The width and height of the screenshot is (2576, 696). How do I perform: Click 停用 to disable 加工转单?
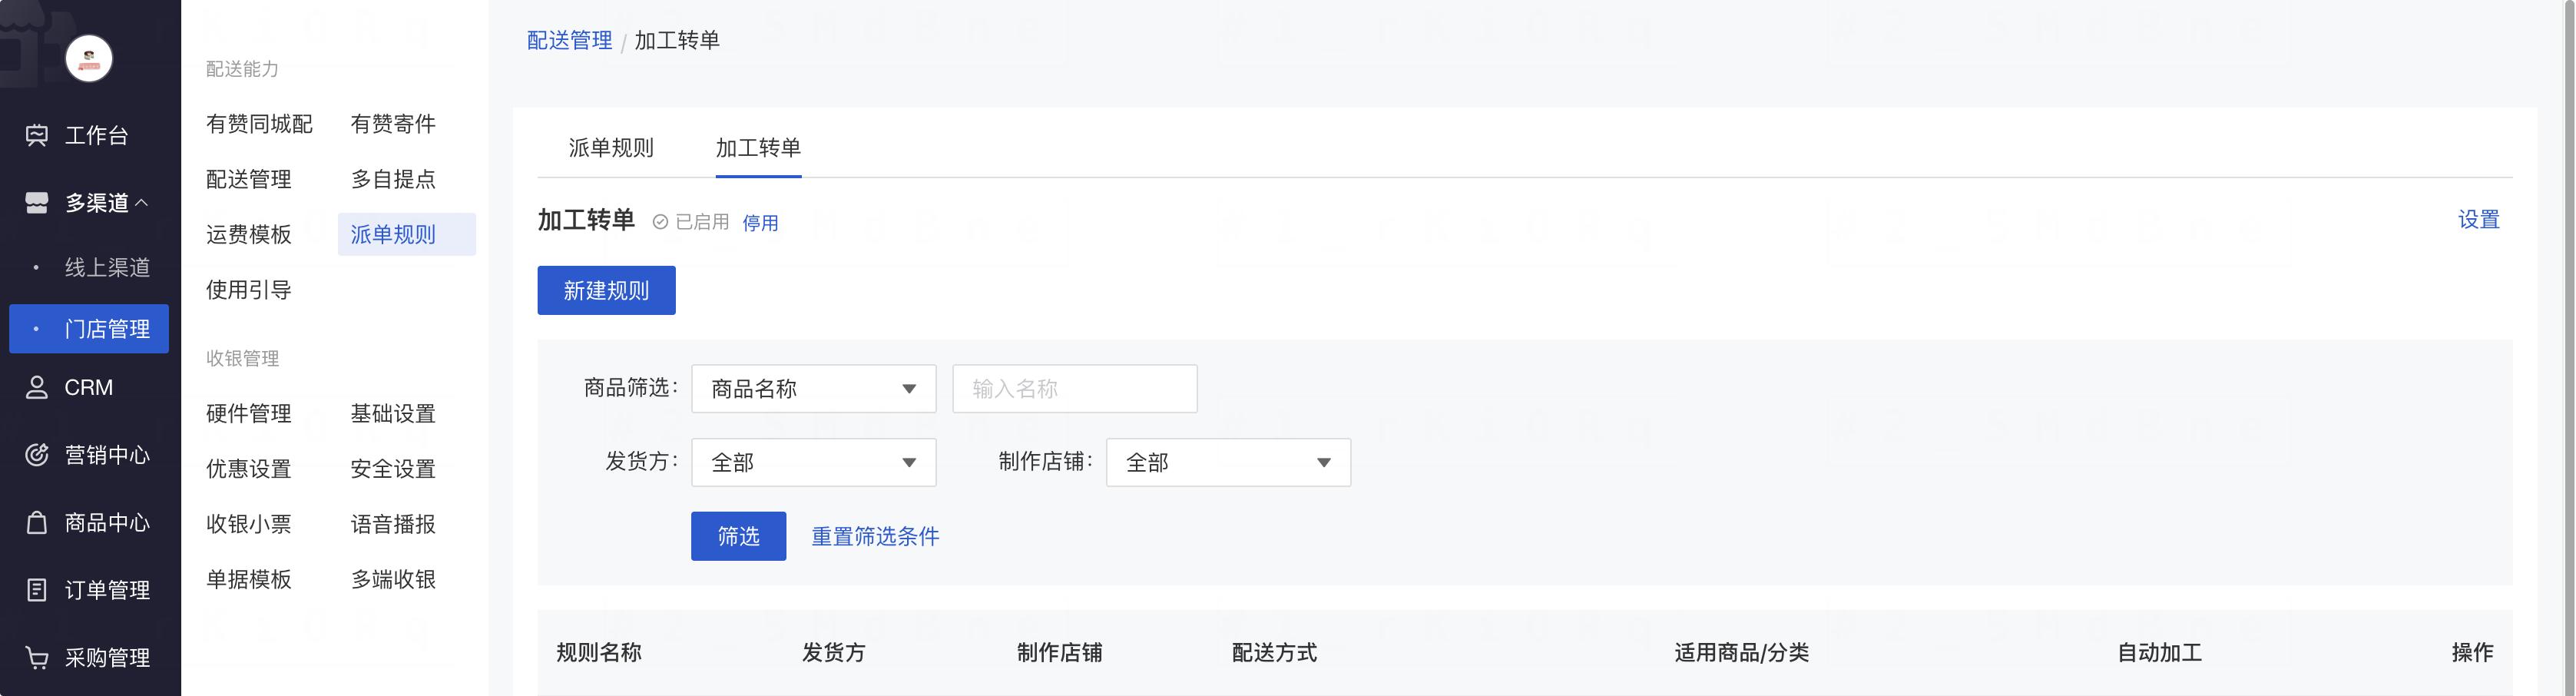pos(760,223)
